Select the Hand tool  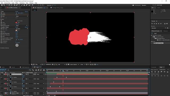2,5
